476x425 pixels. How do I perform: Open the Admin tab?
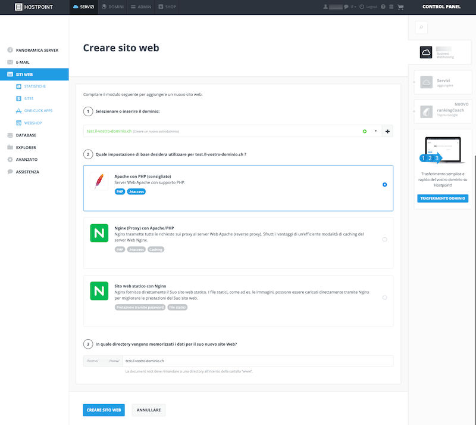click(x=141, y=7)
